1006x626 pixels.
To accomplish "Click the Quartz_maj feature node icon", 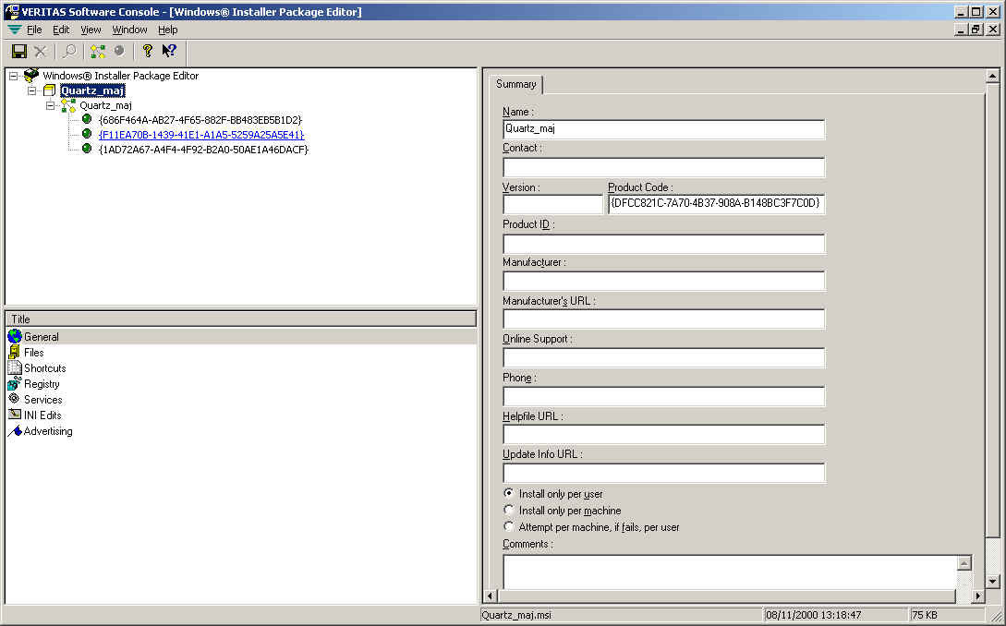I will tap(68, 105).
